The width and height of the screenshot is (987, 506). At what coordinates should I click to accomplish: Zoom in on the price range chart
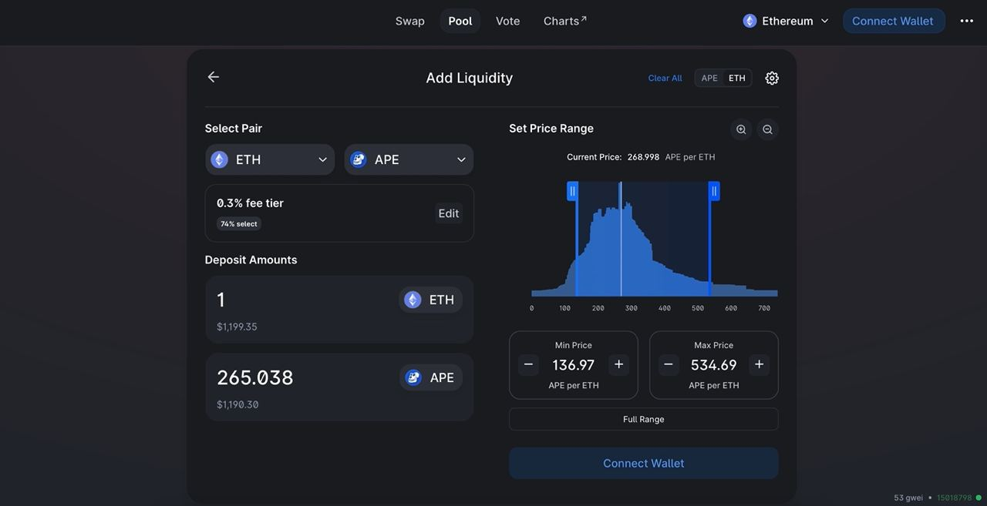741,129
